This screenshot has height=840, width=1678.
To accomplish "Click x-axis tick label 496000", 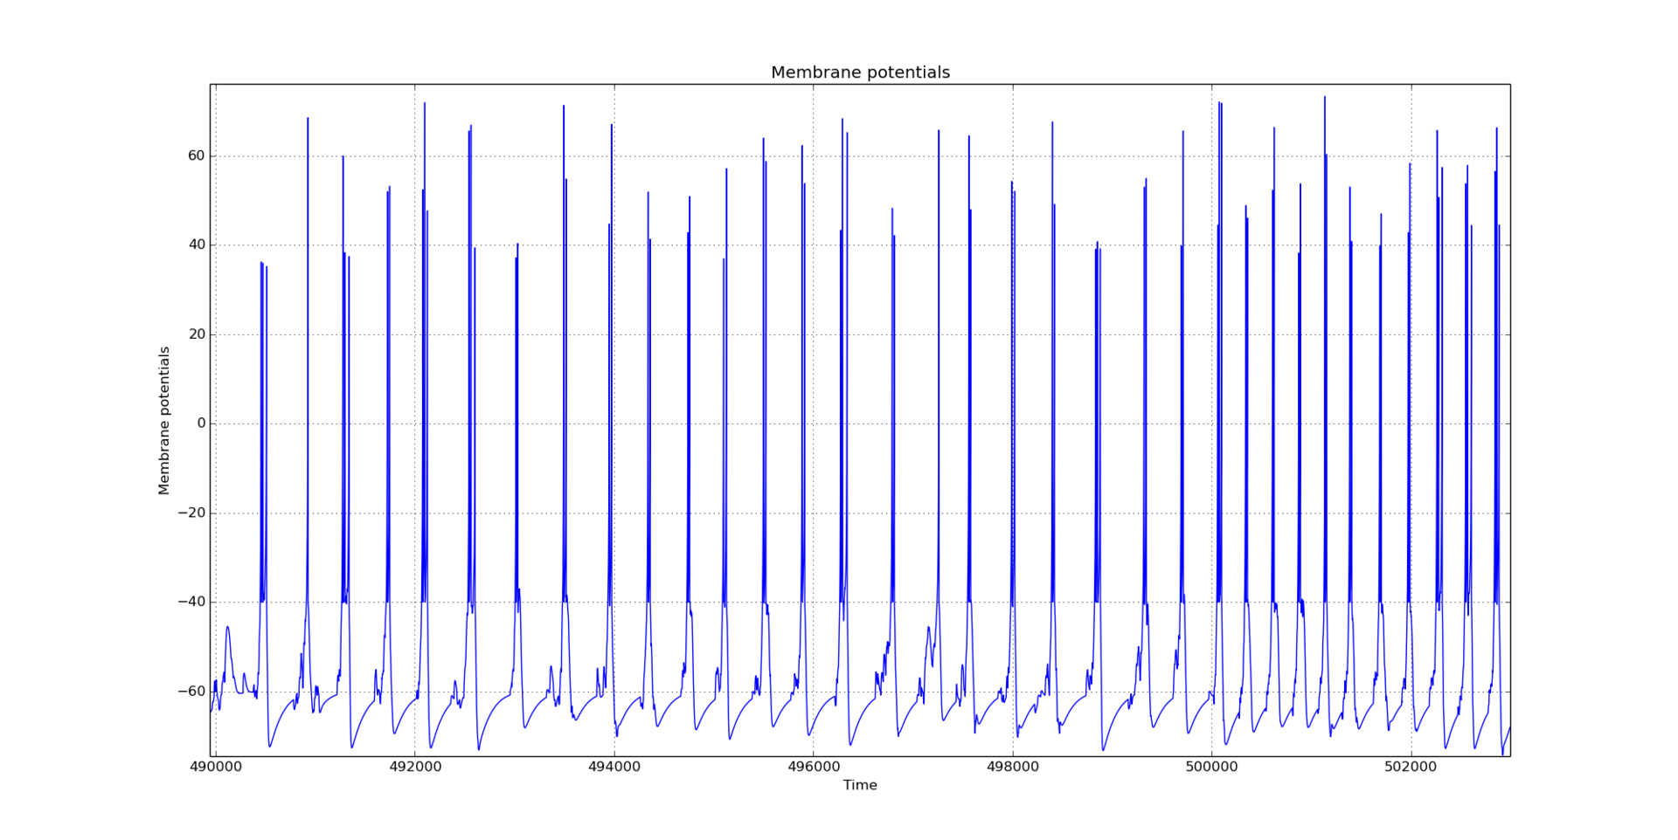I will click(x=814, y=767).
